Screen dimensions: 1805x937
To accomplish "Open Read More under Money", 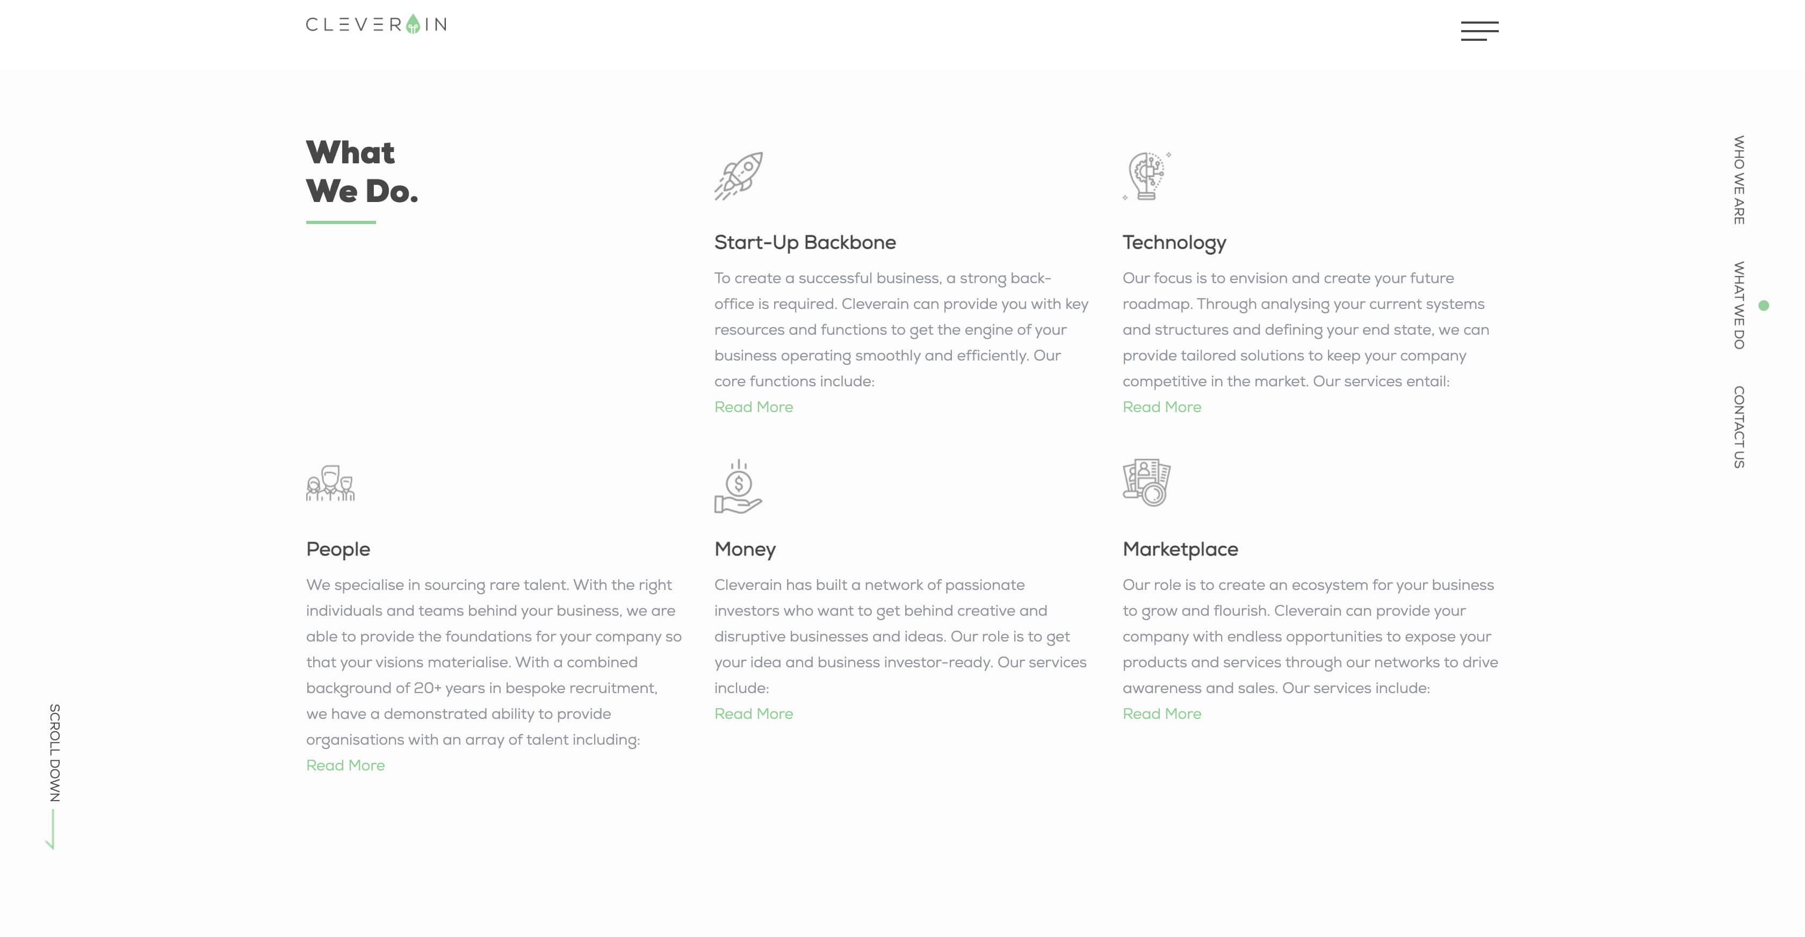I will pyautogui.click(x=753, y=713).
